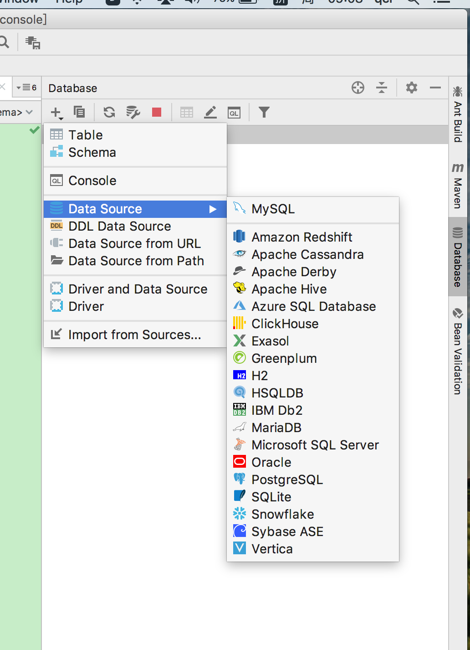470x650 pixels.
Task: Click the Edit Source pencil icon
Action: click(210, 112)
